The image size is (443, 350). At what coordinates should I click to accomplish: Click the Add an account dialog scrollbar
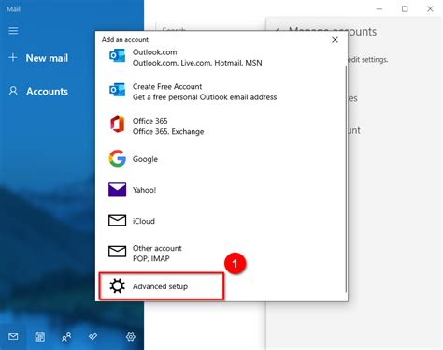coord(346,179)
